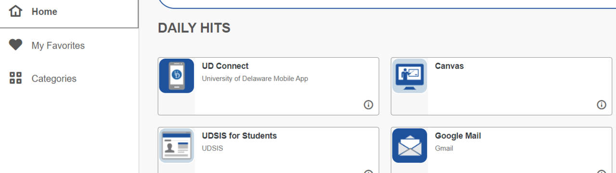Open the UD Connect phone app icon

click(x=177, y=76)
